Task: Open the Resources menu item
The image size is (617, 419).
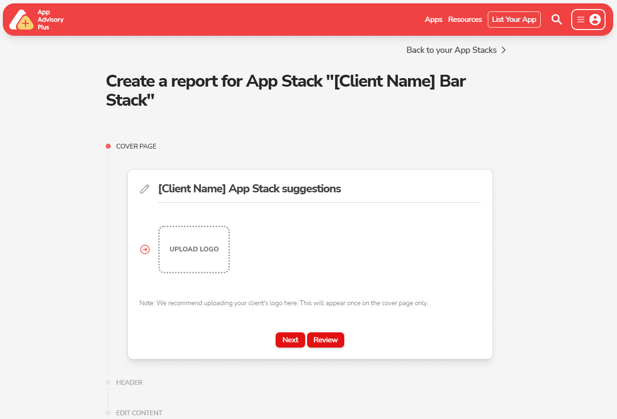Action: tap(465, 20)
